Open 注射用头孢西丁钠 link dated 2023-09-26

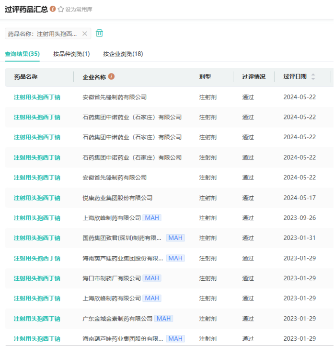coord(37,218)
